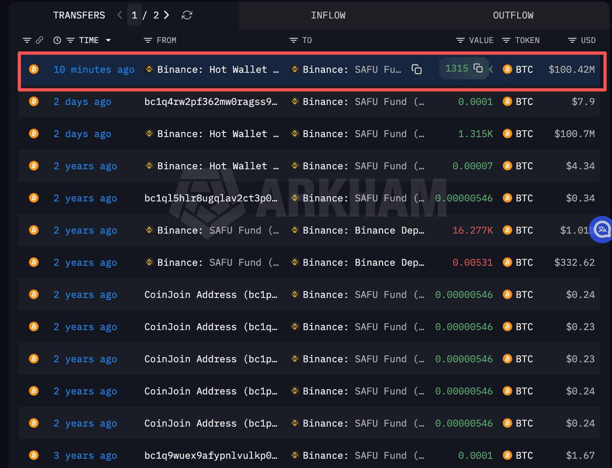Switch to the INFLOW tab
This screenshot has height=468, width=612.
(328, 15)
